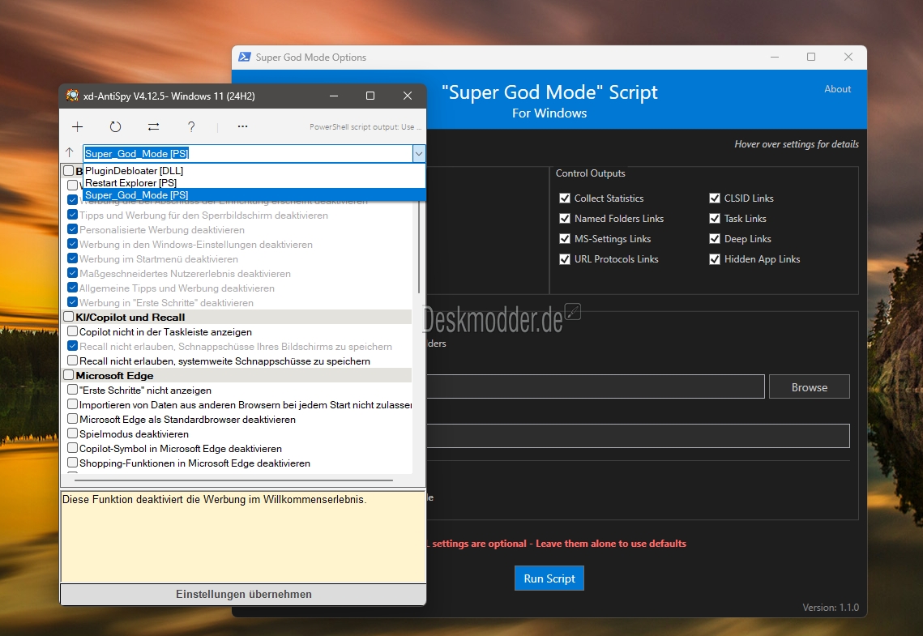Click the plus icon in xd-AntiSpy toolbar
This screenshot has height=636, width=923.
click(77, 126)
